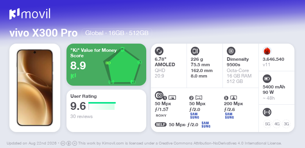
Task: Click the phone dimensions icon
Action: 195,51
